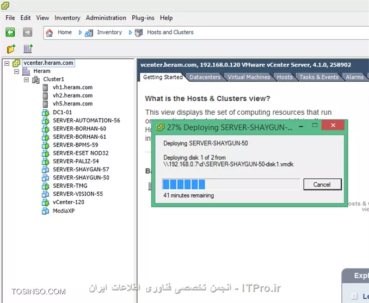
Task: Click 'What is the Hosts & Clusters view?' heading
Action: [207, 98]
